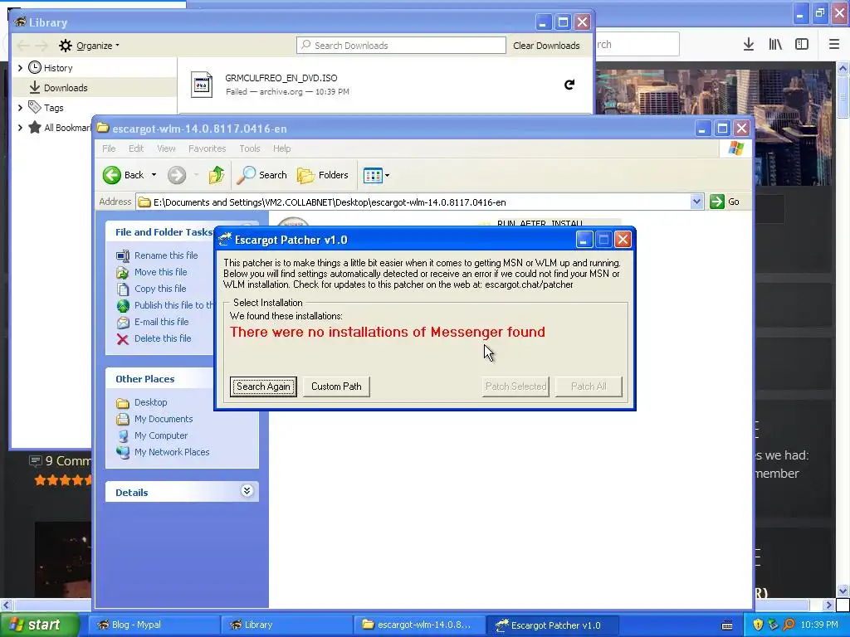Click the system tray clock
850x637 pixels.
coord(819,625)
